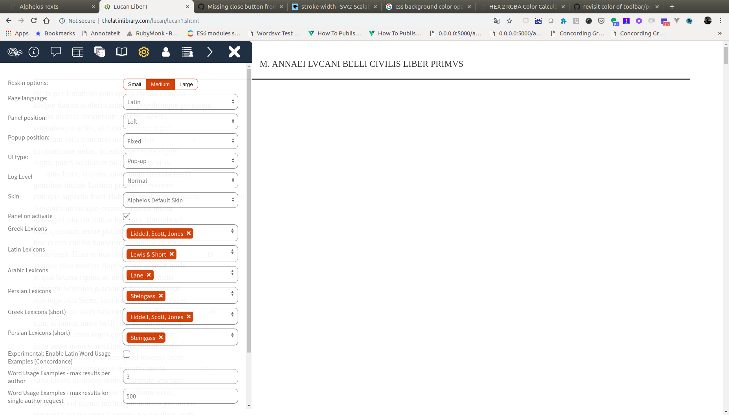This screenshot has height=415, width=729.
Task: Open the Concording Gr bookmark
Action: tap(577, 33)
